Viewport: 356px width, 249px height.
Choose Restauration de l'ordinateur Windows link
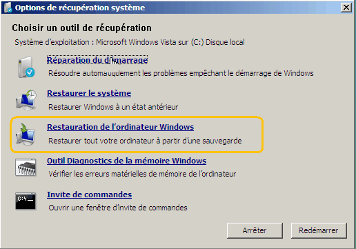[x=120, y=127]
